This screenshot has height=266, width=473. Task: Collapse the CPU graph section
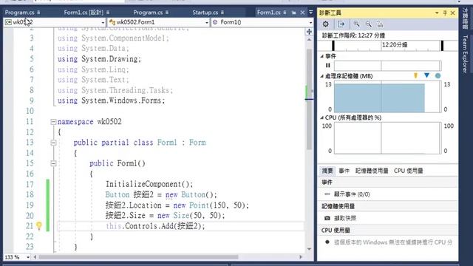point(322,117)
